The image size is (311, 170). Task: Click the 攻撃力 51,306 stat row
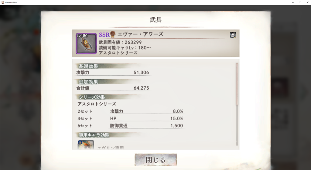113,73
